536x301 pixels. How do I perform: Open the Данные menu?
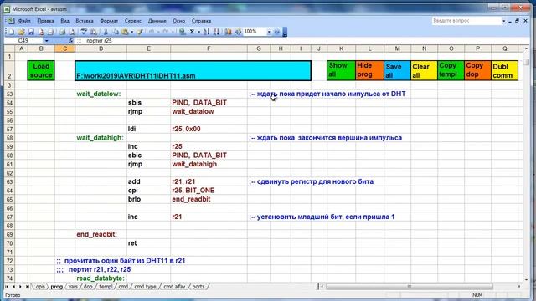tap(157, 21)
